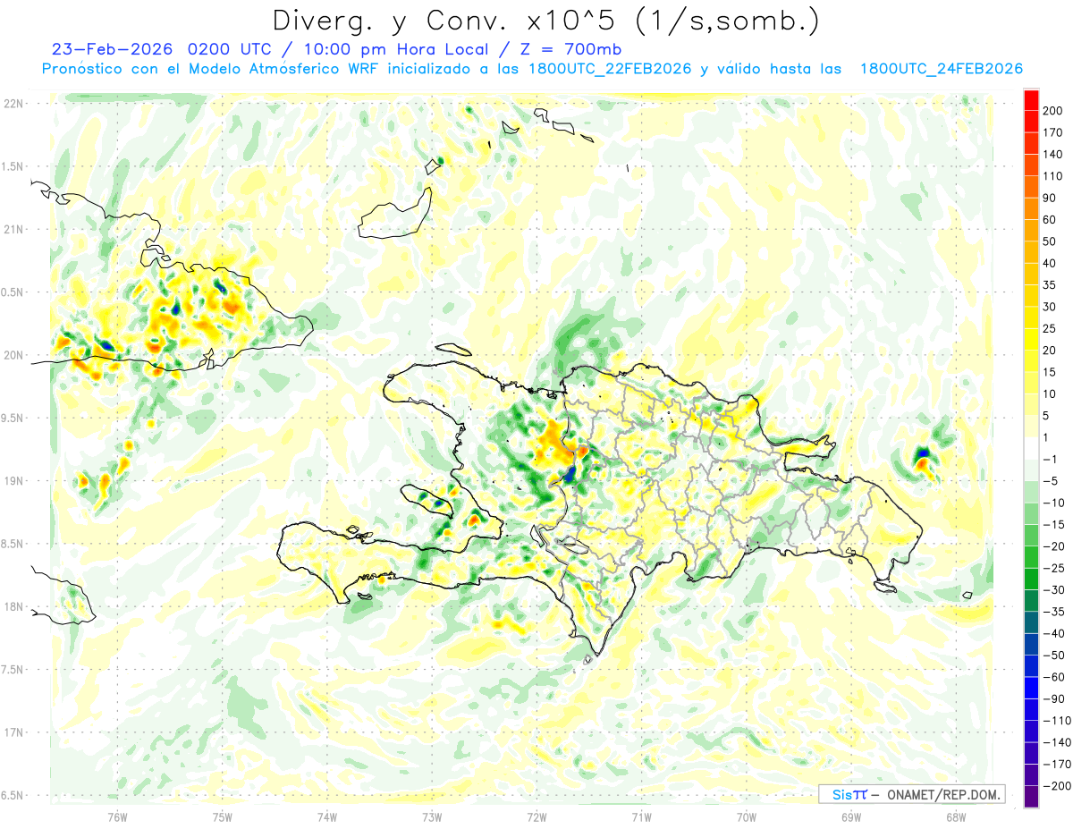
Task: Click the 'ONAMET/REP.DOM.' credit label
Action: 942,795
